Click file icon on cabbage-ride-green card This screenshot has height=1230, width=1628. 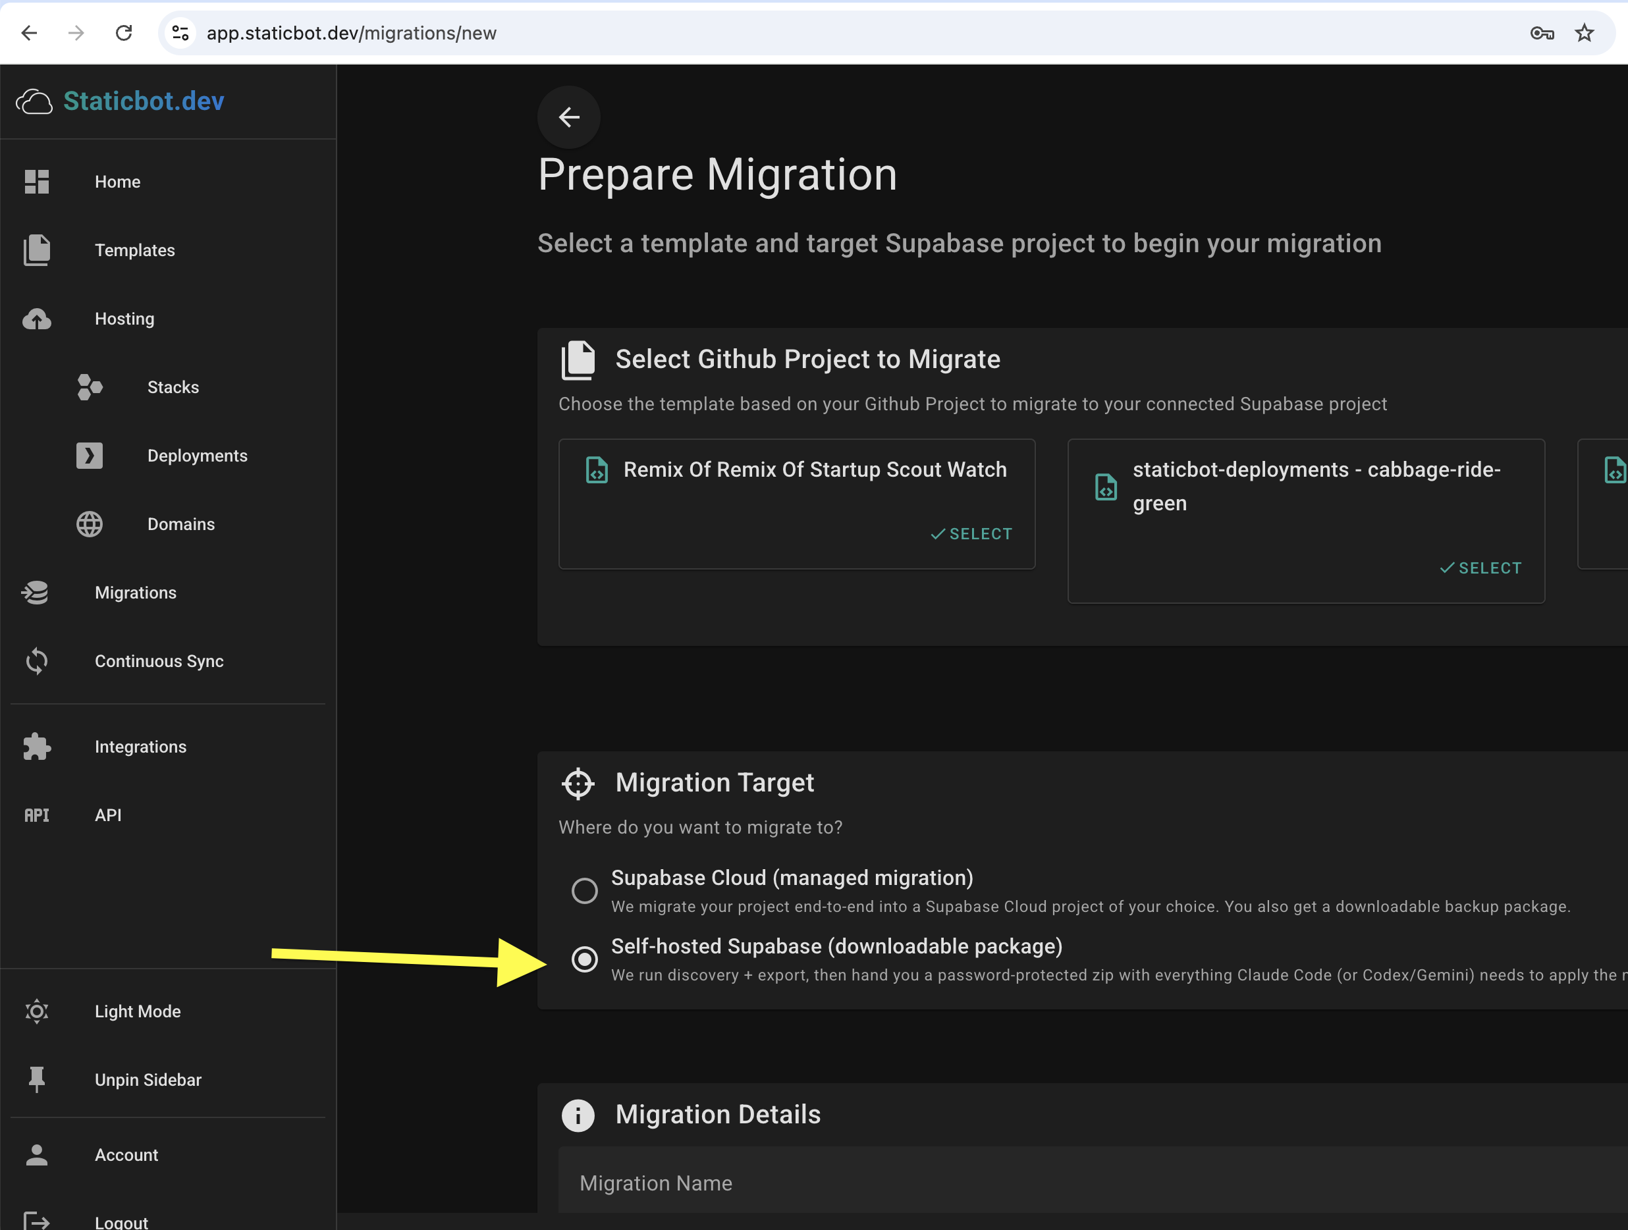(x=1106, y=487)
